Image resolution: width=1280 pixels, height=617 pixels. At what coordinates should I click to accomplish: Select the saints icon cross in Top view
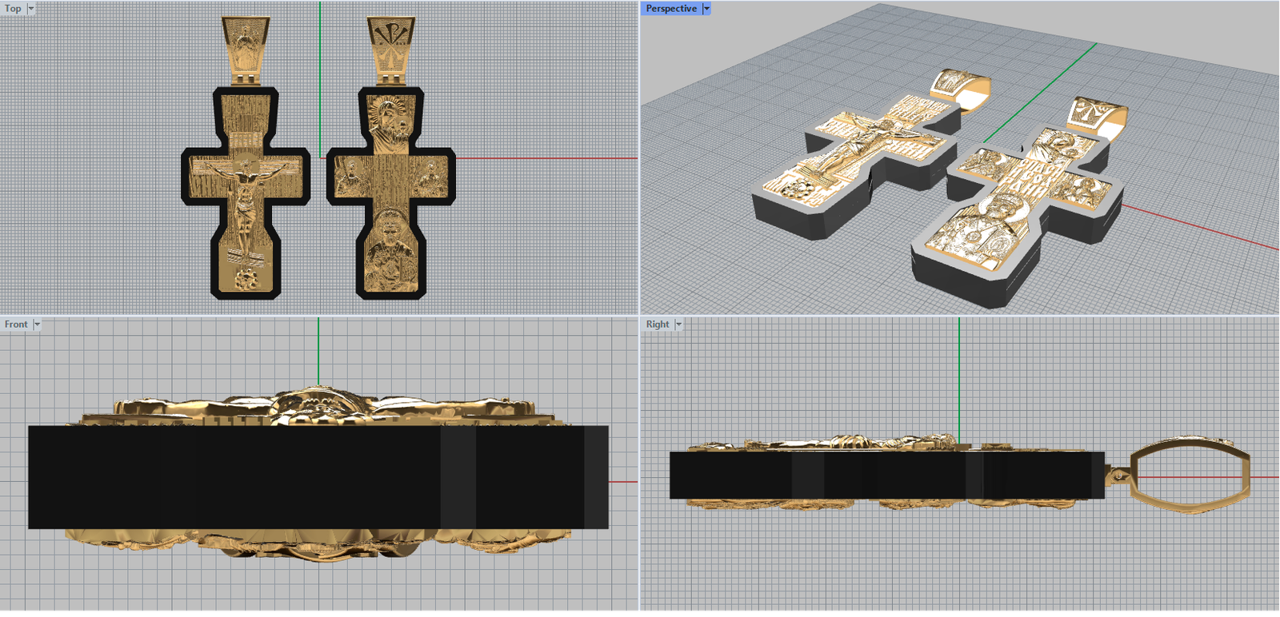pyautogui.click(x=390, y=192)
